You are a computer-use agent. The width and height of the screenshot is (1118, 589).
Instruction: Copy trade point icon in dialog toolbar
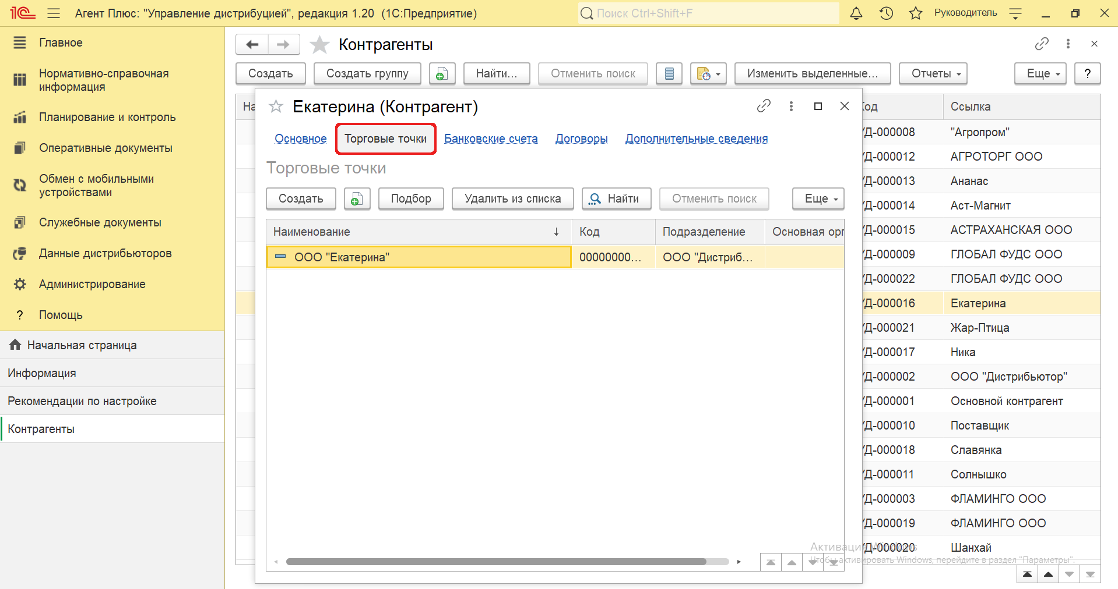coord(357,198)
